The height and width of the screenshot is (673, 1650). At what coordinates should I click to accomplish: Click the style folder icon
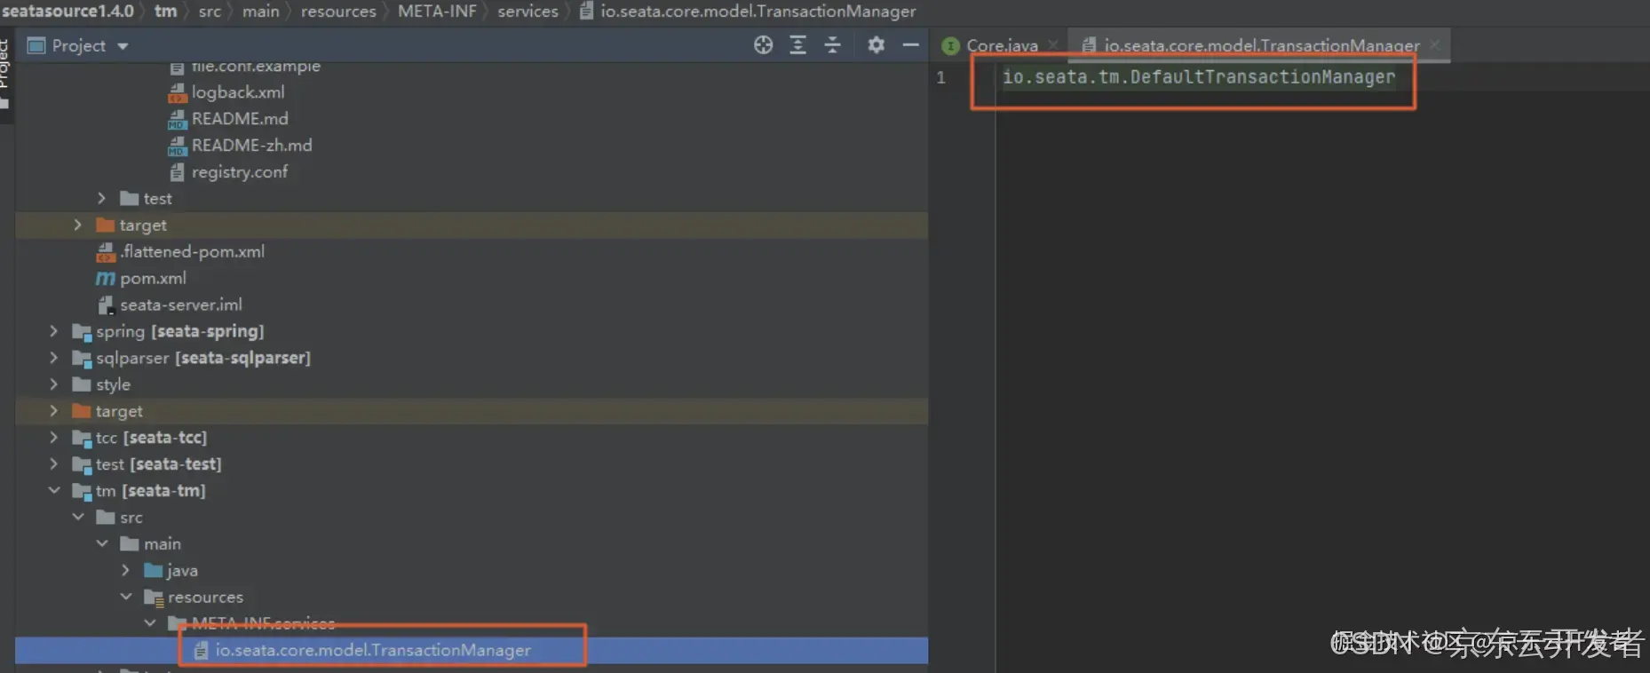(82, 384)
